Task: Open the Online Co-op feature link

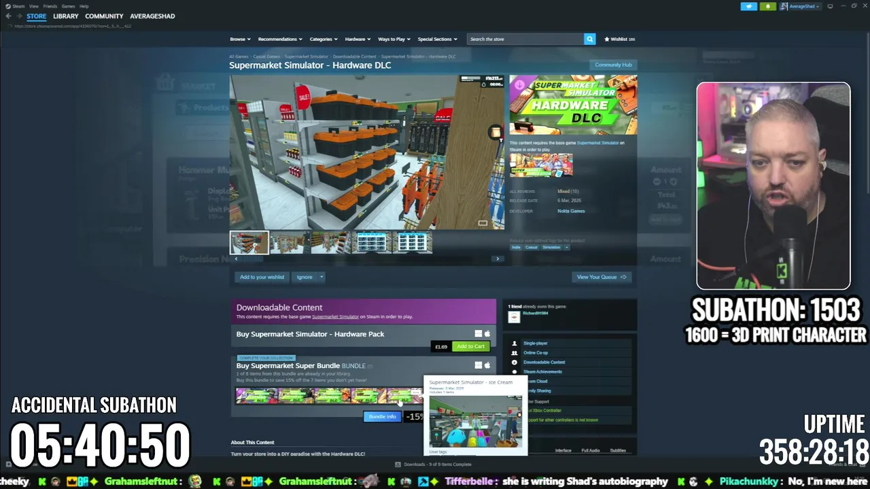Action: pos(536,353)
